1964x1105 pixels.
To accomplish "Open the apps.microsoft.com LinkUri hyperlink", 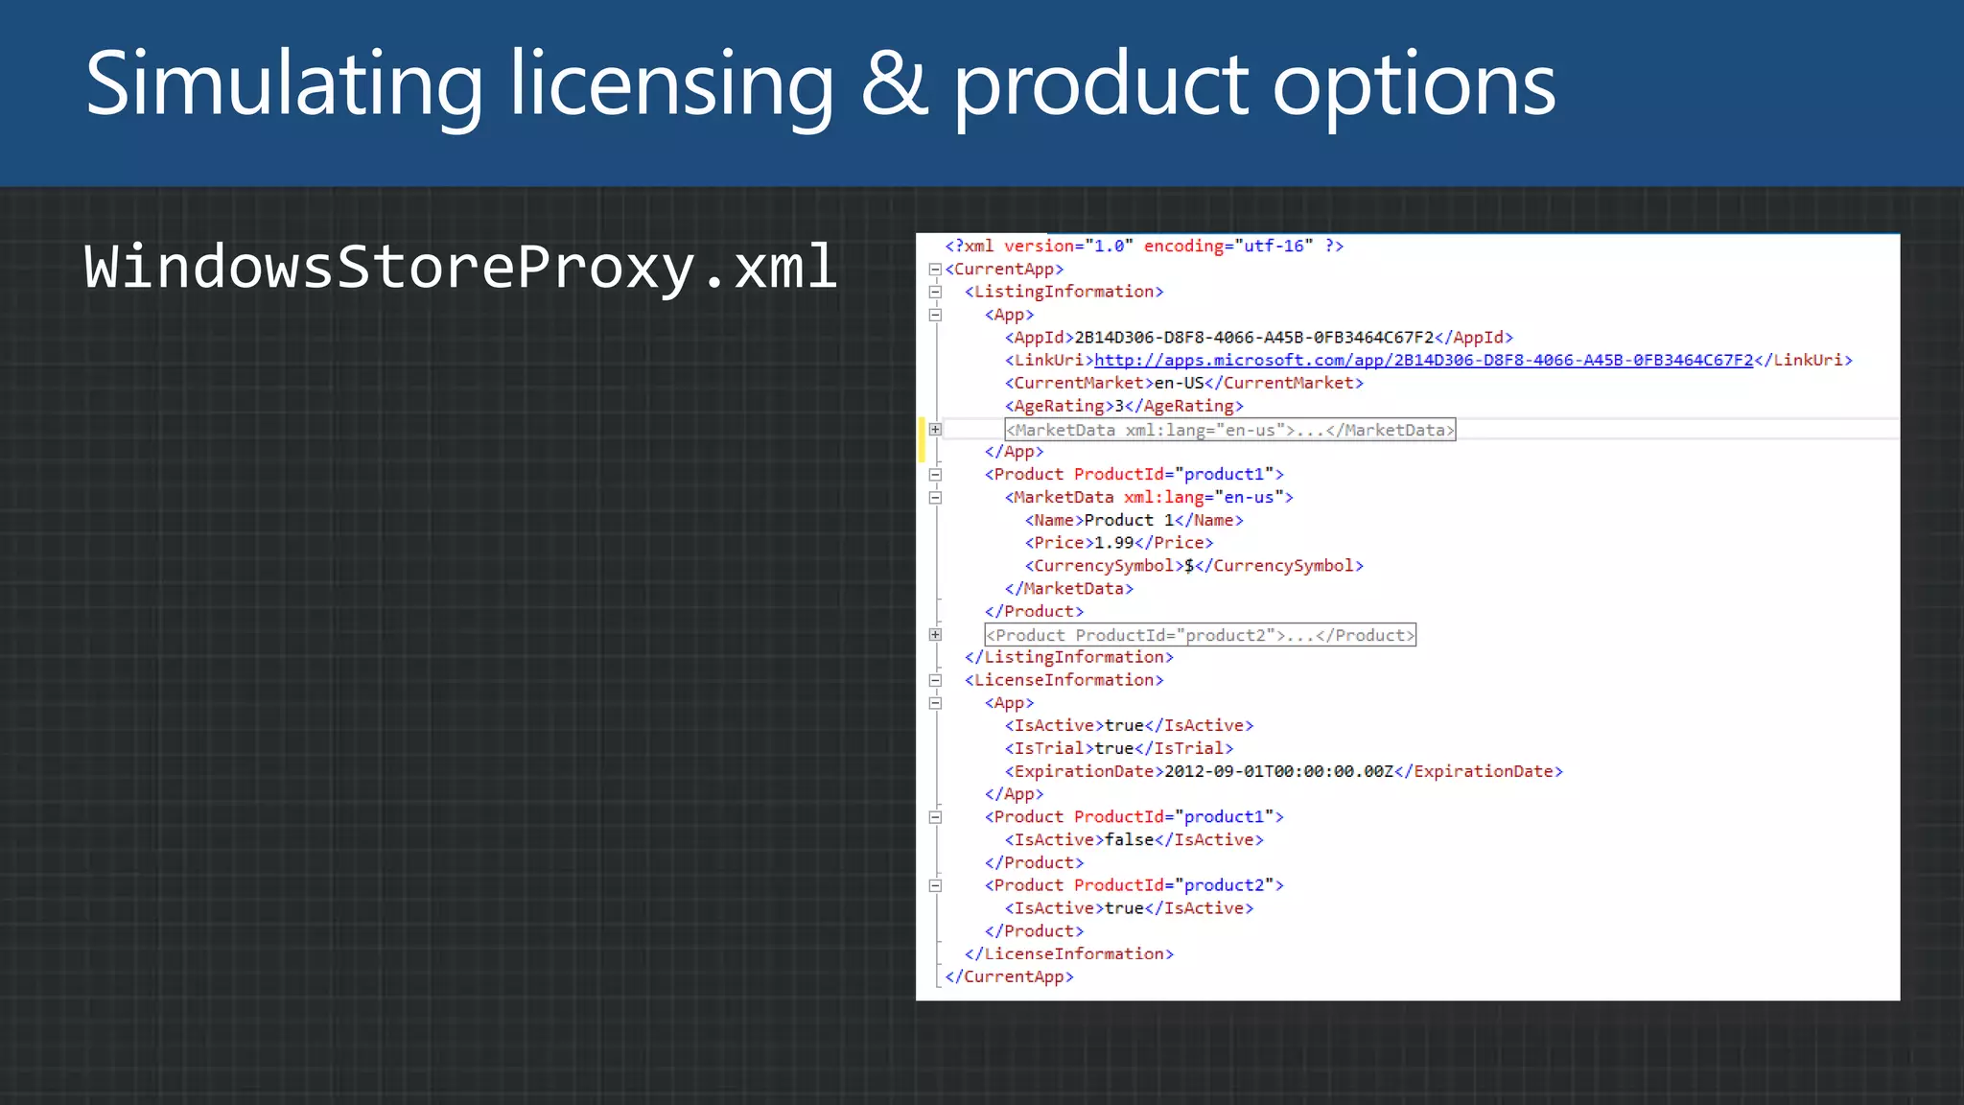I will click(1423, 360).
